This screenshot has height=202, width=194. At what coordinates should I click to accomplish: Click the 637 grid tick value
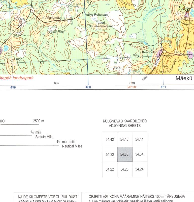(x=57, y=83)
